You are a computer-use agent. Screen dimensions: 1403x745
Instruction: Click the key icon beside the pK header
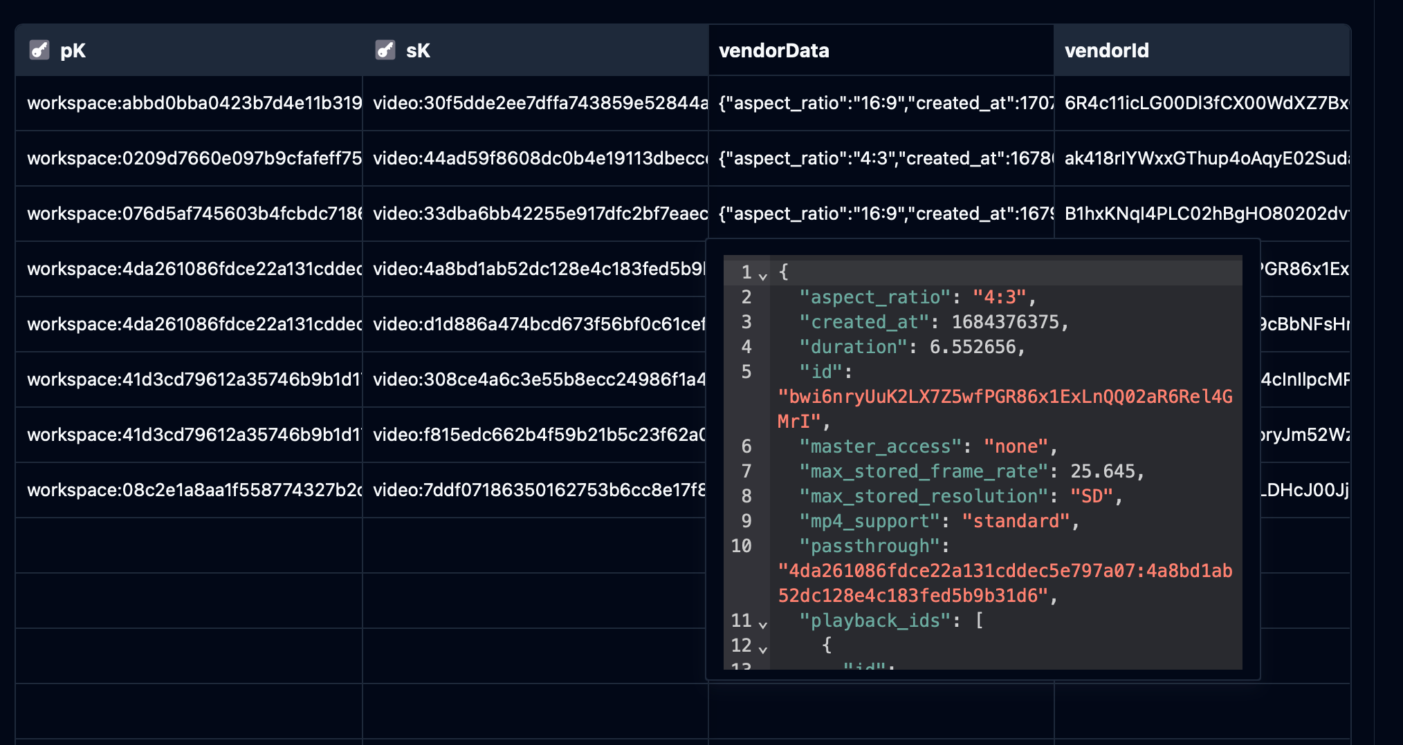pos(40,50)
